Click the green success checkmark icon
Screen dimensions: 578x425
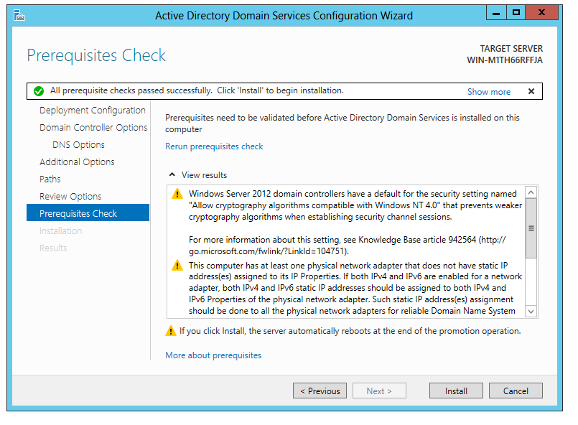tap(38, 91)
